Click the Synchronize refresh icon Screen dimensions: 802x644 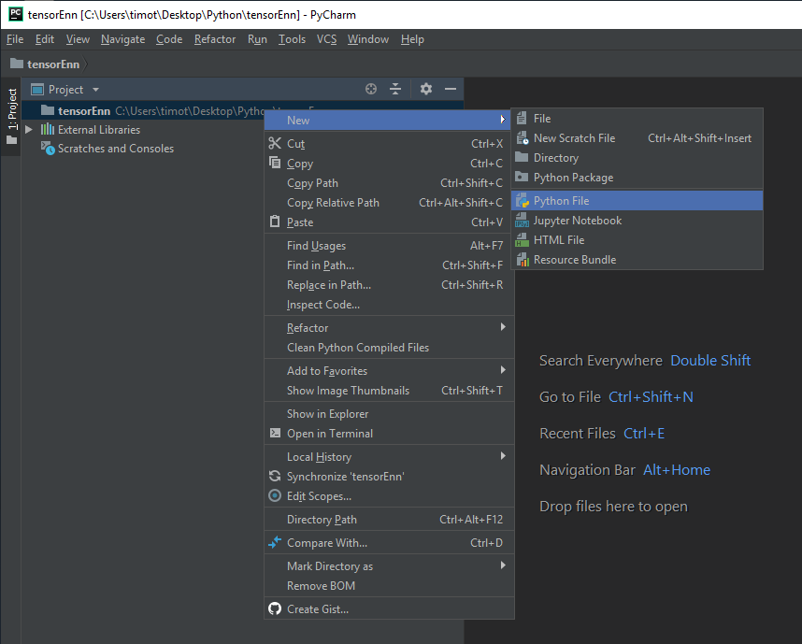tap(275, 476)
